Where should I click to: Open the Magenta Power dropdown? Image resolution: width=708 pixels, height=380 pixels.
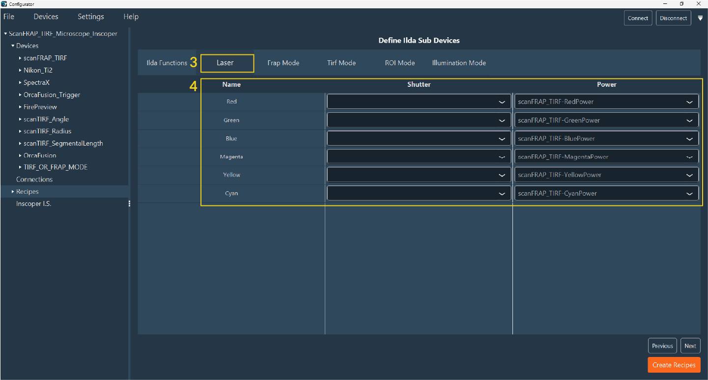tap(606, 157)
